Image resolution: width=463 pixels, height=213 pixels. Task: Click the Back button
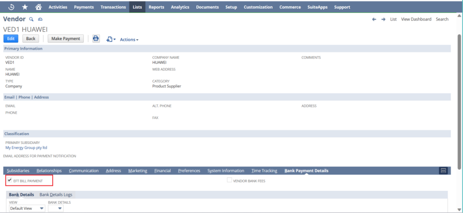point(31,38)
